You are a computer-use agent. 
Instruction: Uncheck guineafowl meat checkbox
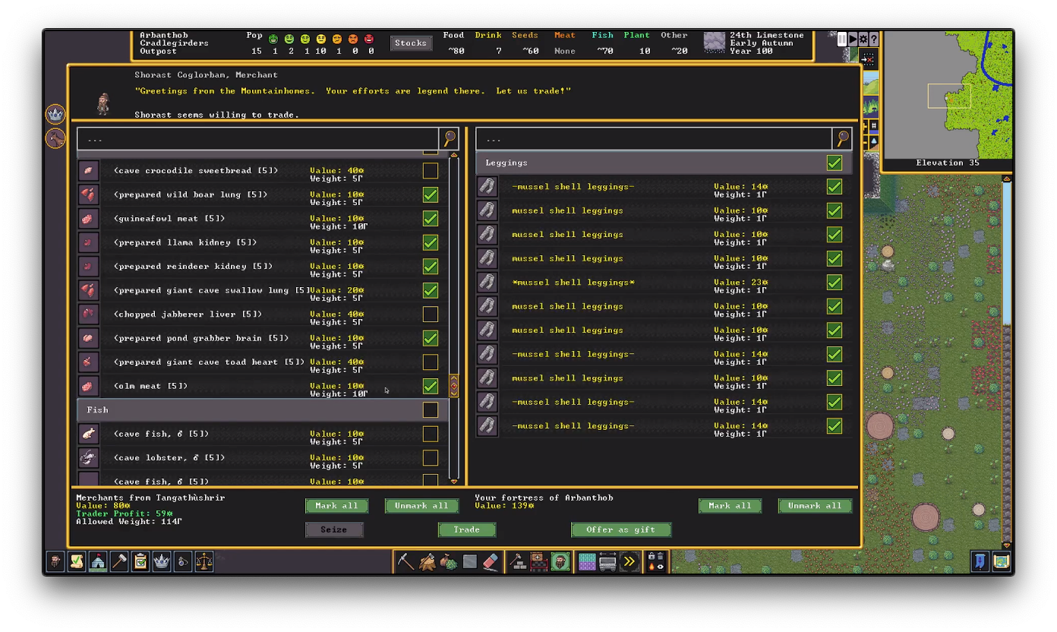(431, 219)
